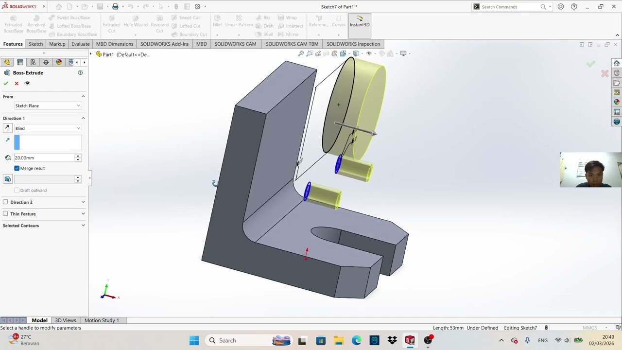Enable the Thin Feature checkbox
Viewport: 622px width, 350px height.
pos(5,213)
